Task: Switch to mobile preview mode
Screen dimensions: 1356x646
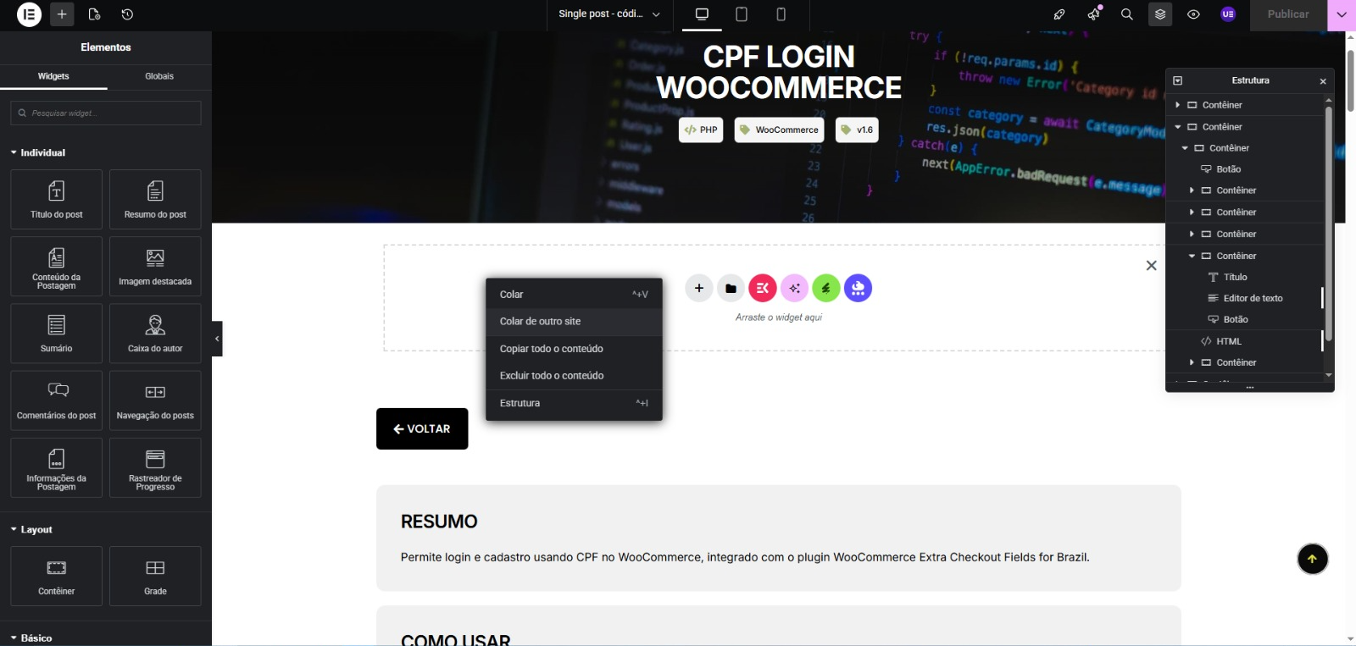Action: click(x=781, y=14)
